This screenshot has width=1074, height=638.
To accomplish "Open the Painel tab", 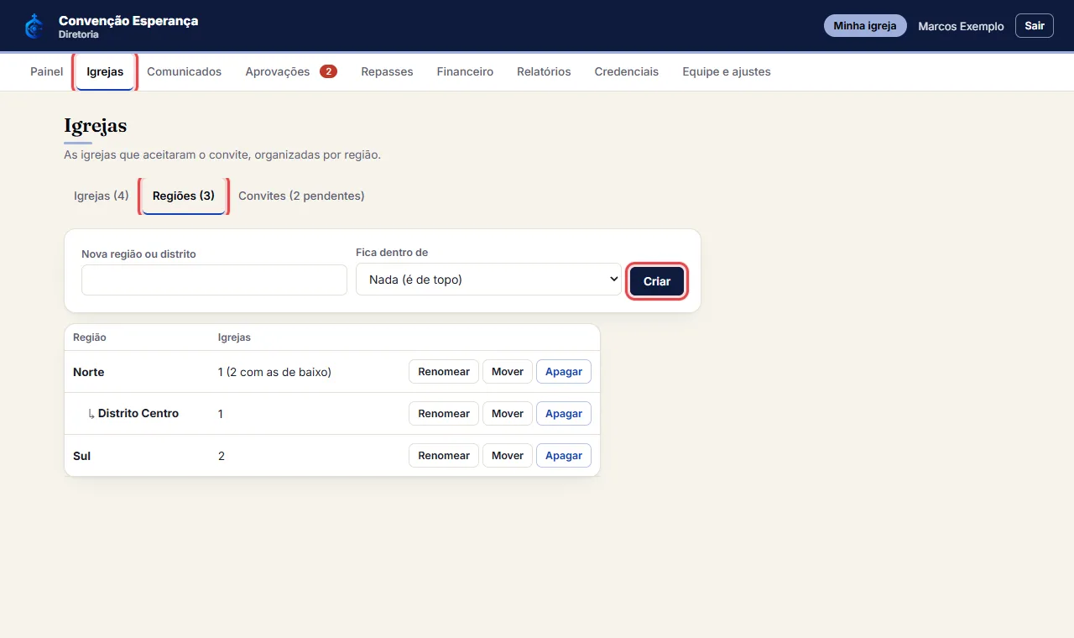I will click(47, 72).
